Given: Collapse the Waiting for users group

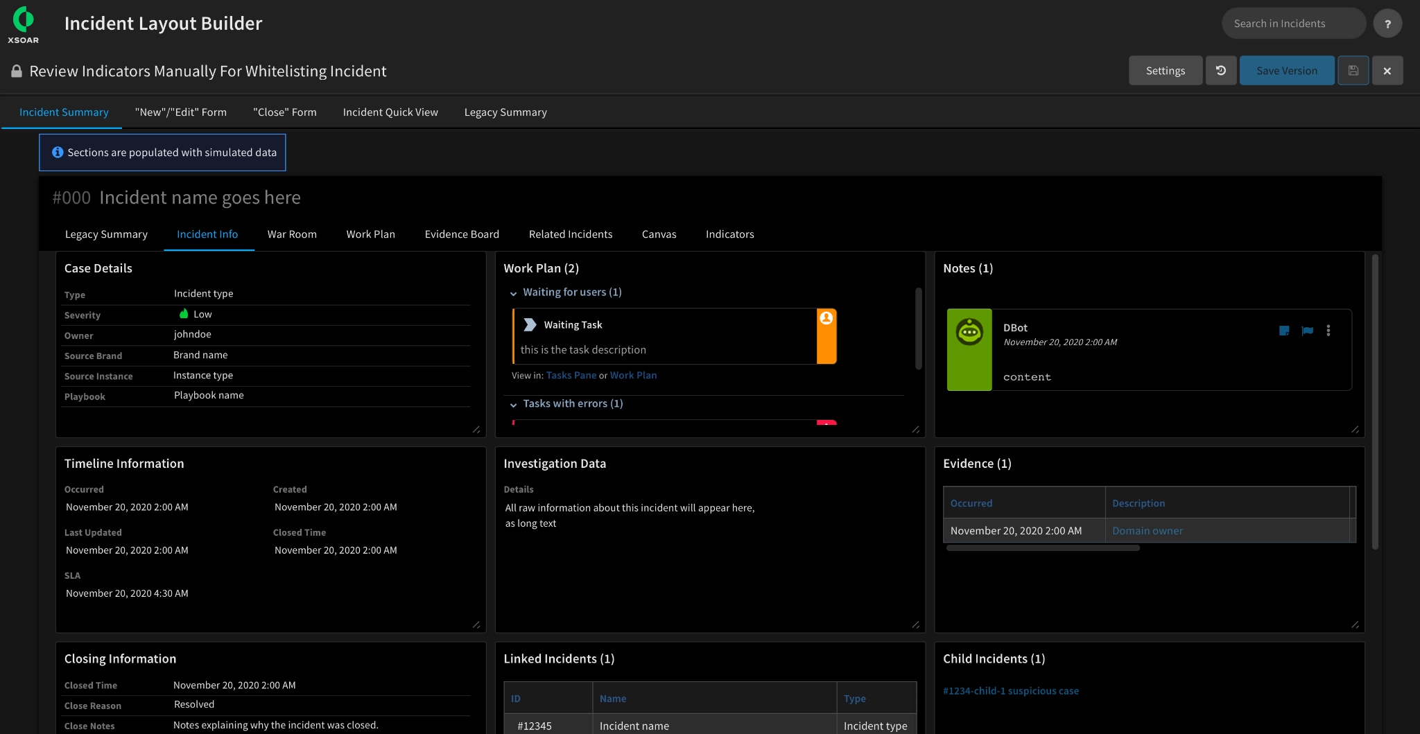Looking at the screenshot, I should (x=513, y=293).
